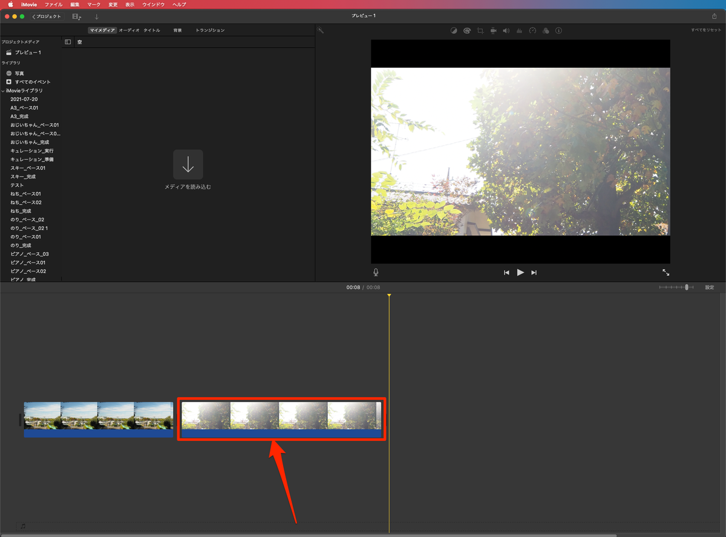Click the horizontal timeline scrollbar
Screen dimensions: 726x537
pos(309,535)
